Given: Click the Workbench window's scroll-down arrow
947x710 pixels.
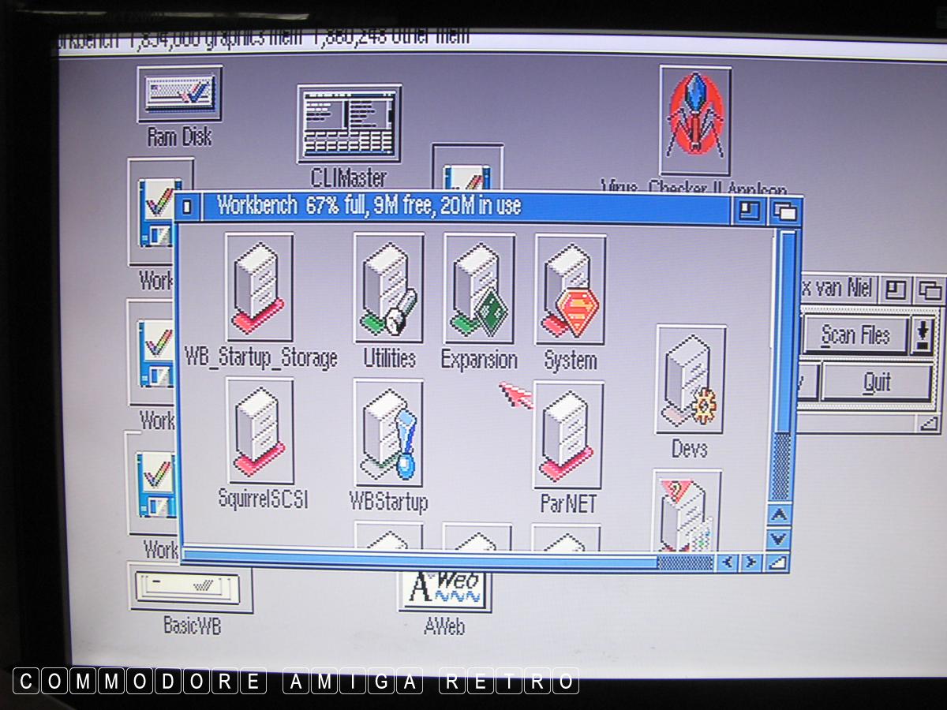Looking at the screenshot, I should point(778,539).
